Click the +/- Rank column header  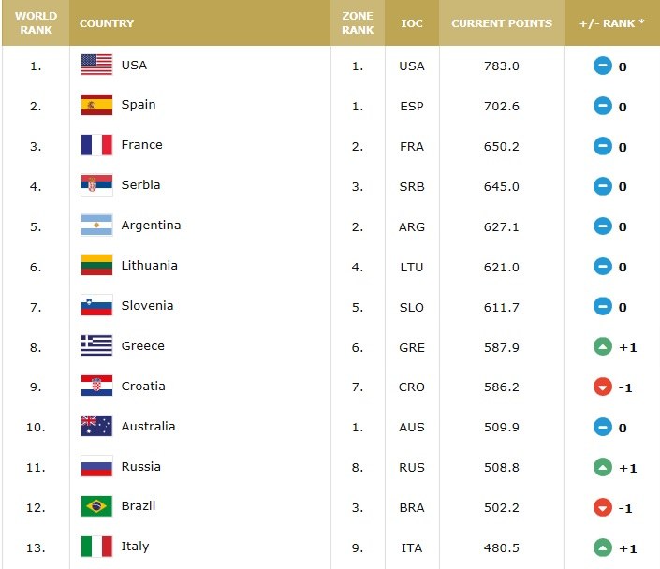tap(612, 23)
